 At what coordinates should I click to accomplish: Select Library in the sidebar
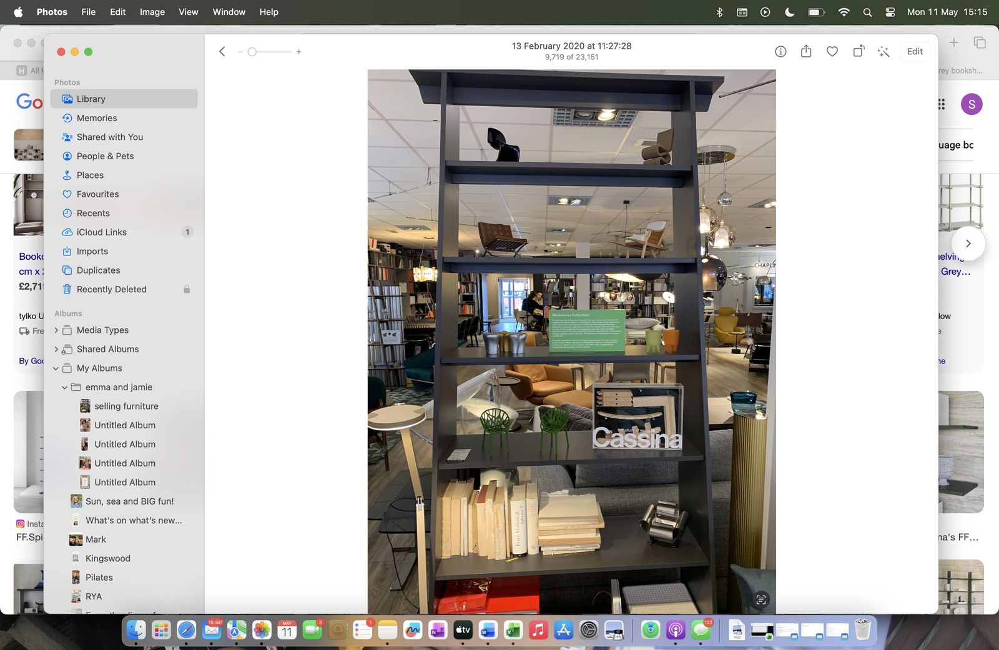124,99
